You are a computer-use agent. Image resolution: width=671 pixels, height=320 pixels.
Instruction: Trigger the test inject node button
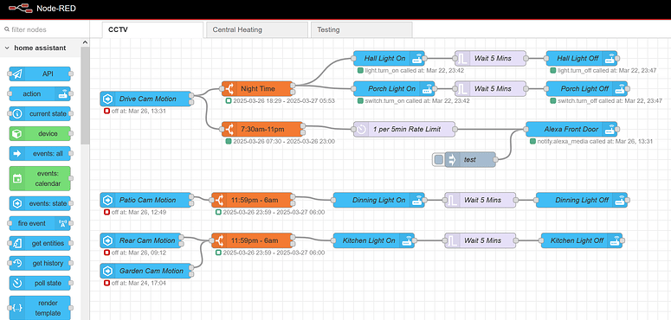(439, 160)
